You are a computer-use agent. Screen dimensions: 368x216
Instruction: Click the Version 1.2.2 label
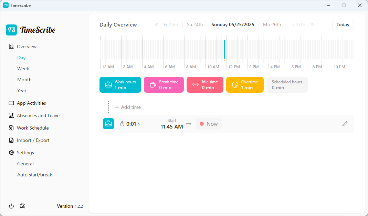(x=70, y=206)
